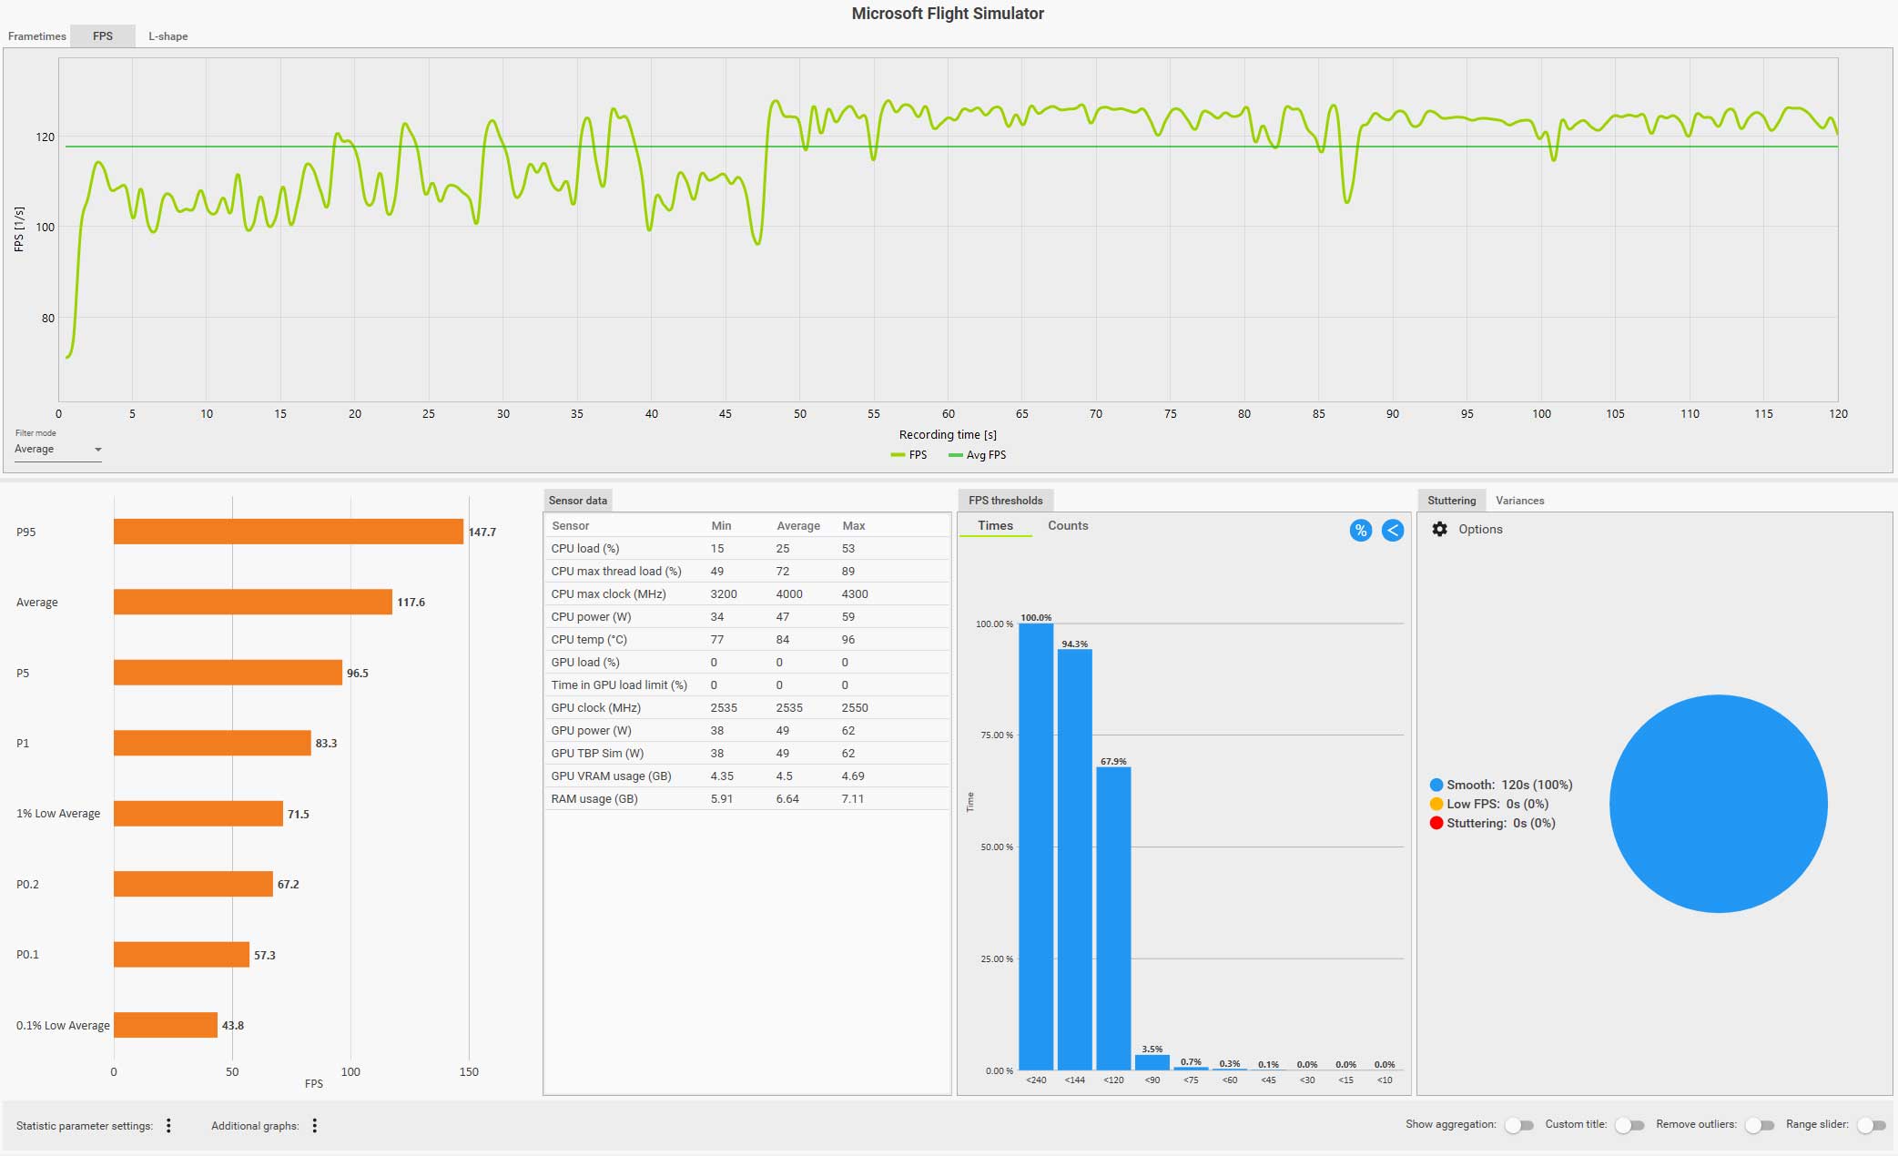Enable the Range slider toggle

(x=1871, y=1126)
